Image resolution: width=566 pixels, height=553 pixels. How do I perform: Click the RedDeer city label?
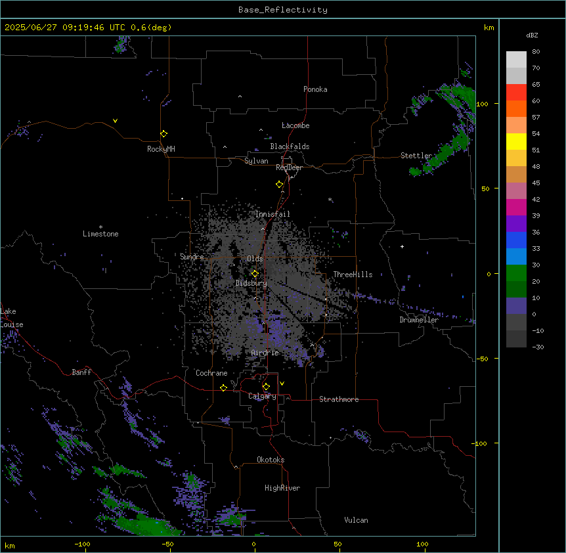click(x=289, y=167)
